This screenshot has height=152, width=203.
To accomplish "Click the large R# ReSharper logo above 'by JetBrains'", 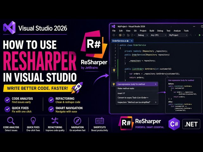I will click(94, 44).
